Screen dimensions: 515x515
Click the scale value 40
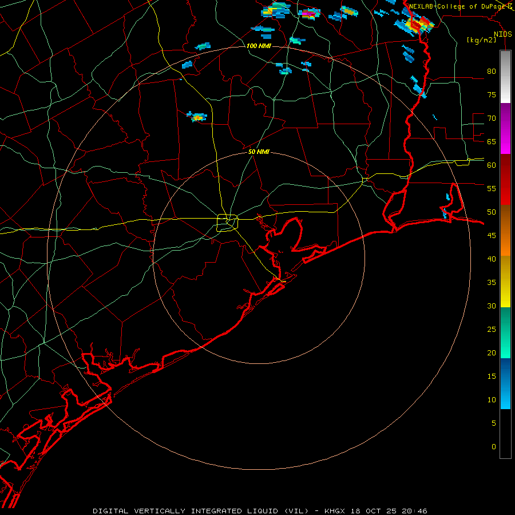click(492, 259)
